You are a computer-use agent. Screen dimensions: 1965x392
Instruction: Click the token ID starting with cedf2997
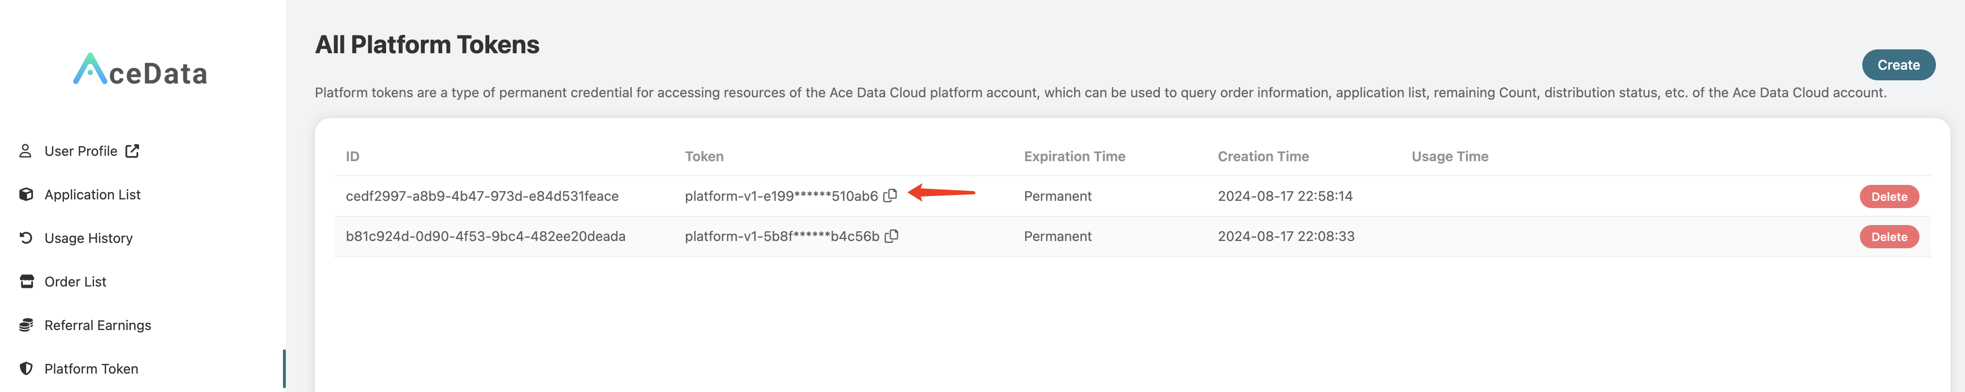pos(482,196)
